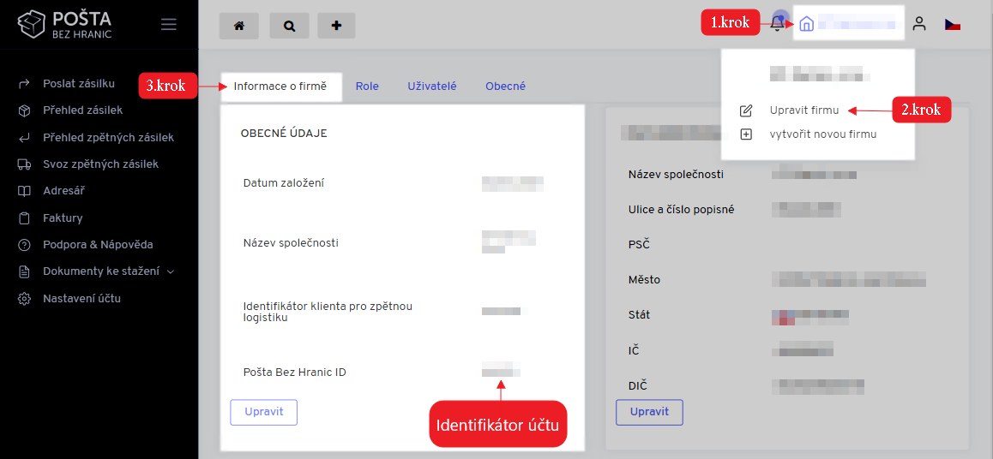Choose vytvořit novou firmu option
The height and width of the screenshot is (459, 993).
point(822,134)
